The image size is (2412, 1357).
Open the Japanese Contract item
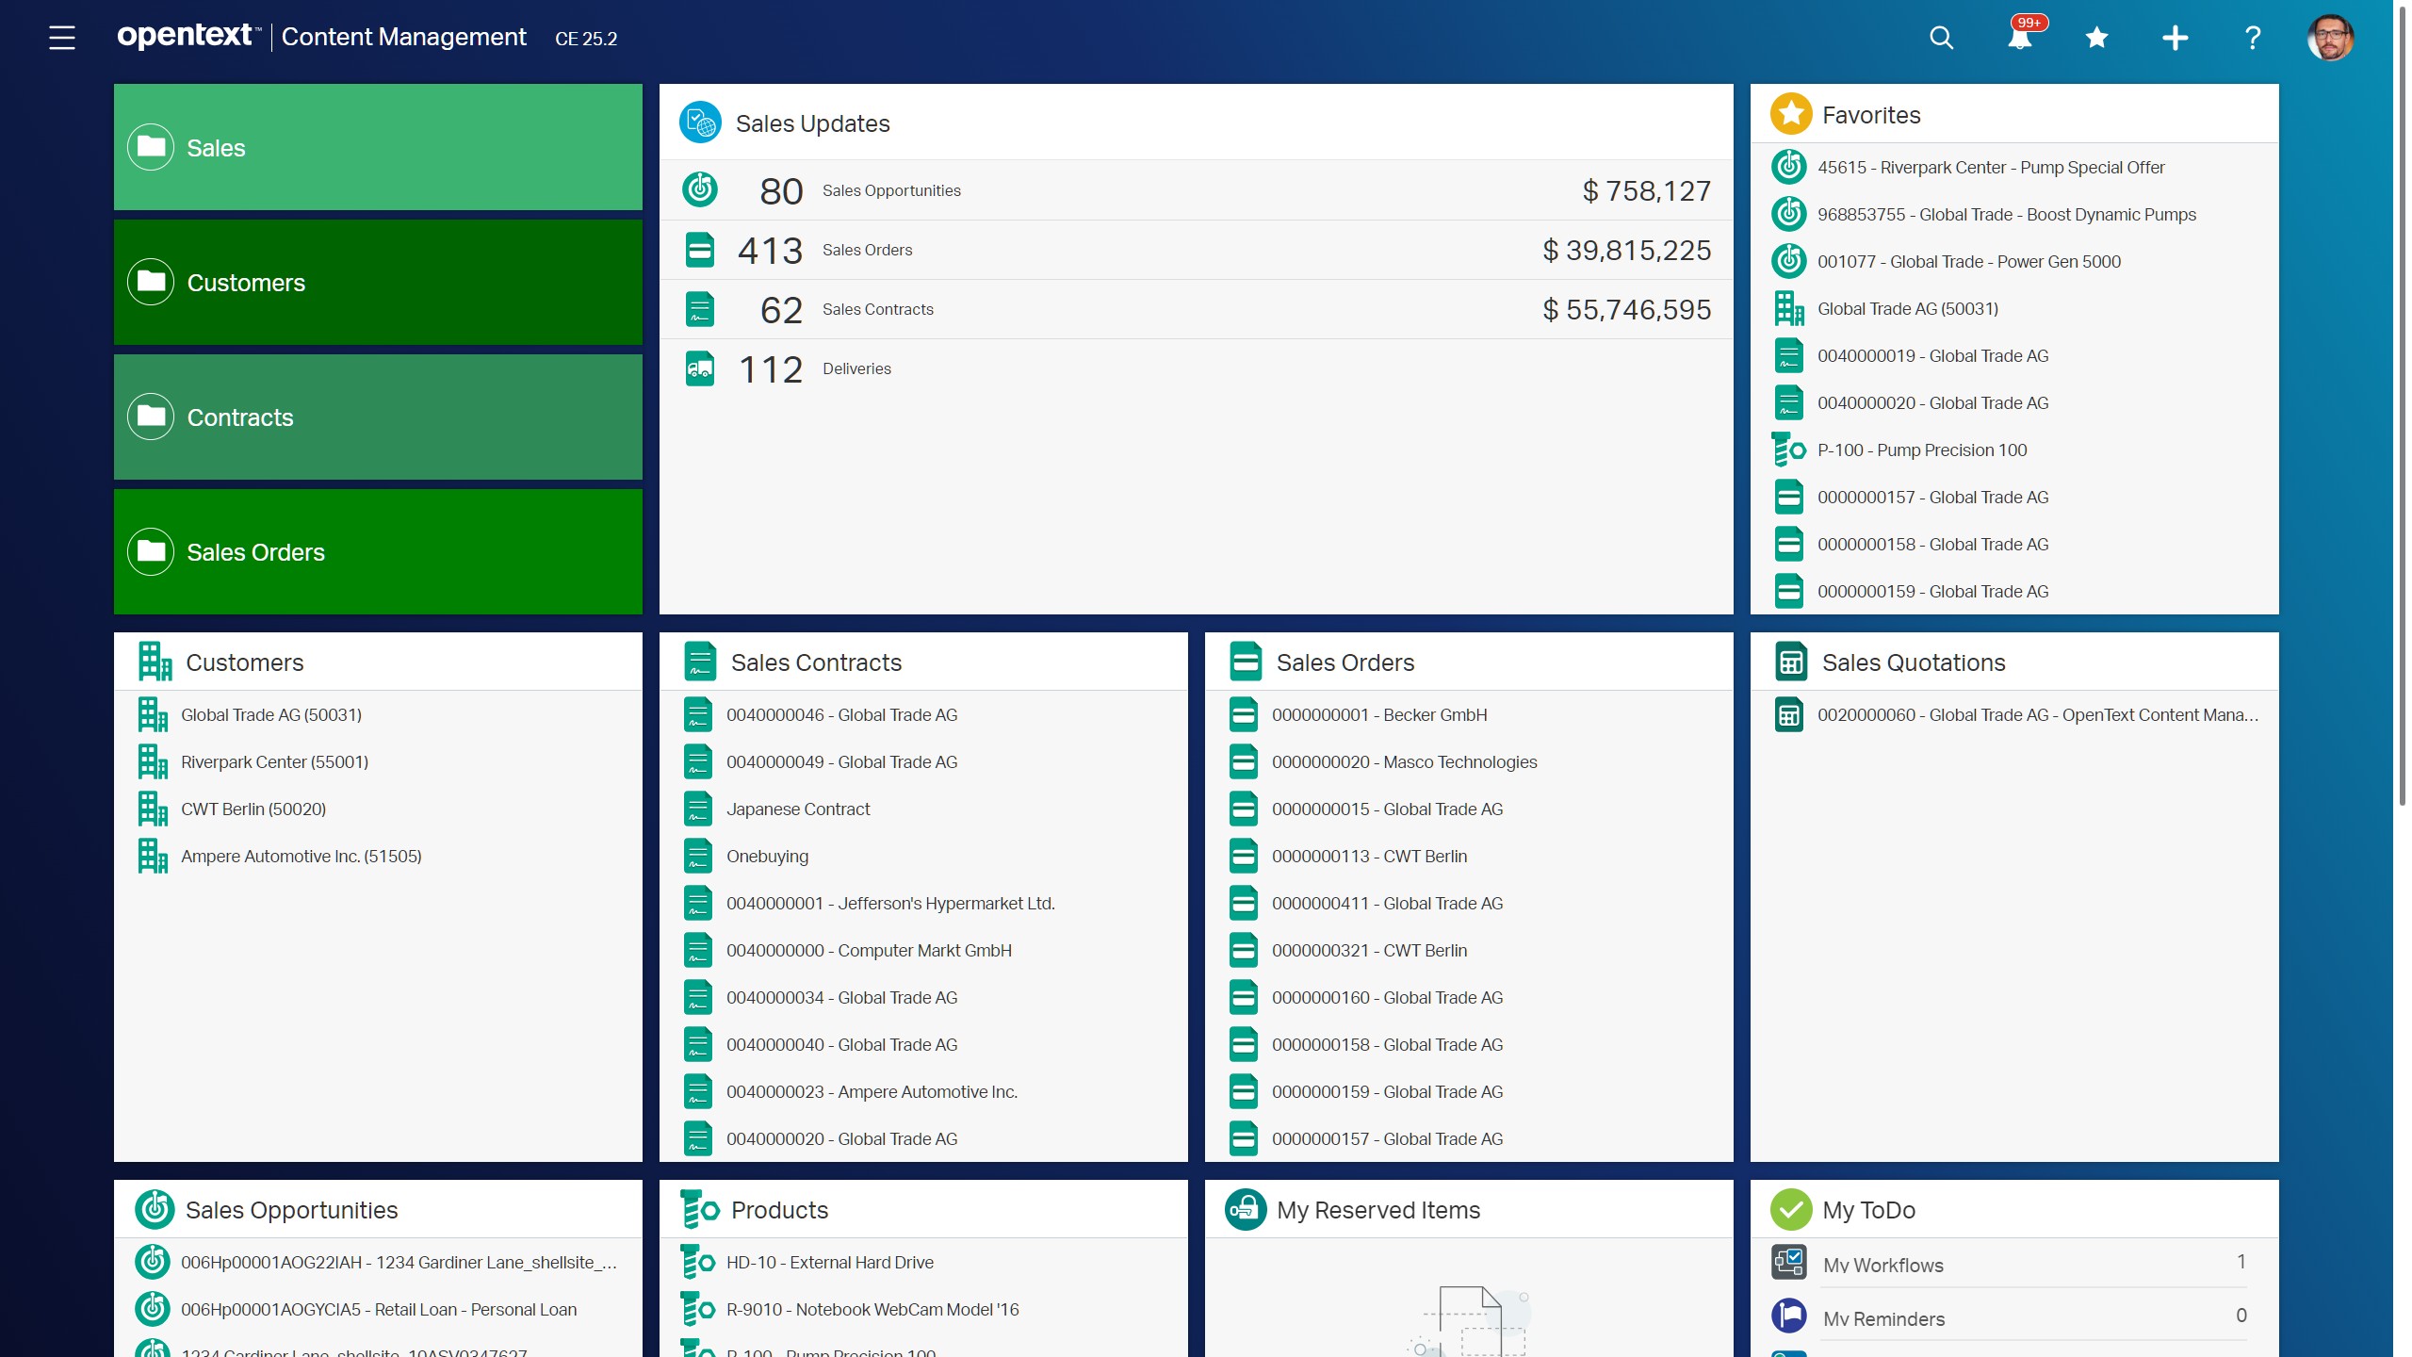point(923,809)
